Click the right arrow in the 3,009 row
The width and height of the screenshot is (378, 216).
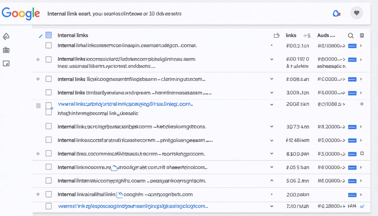point(361,93)
